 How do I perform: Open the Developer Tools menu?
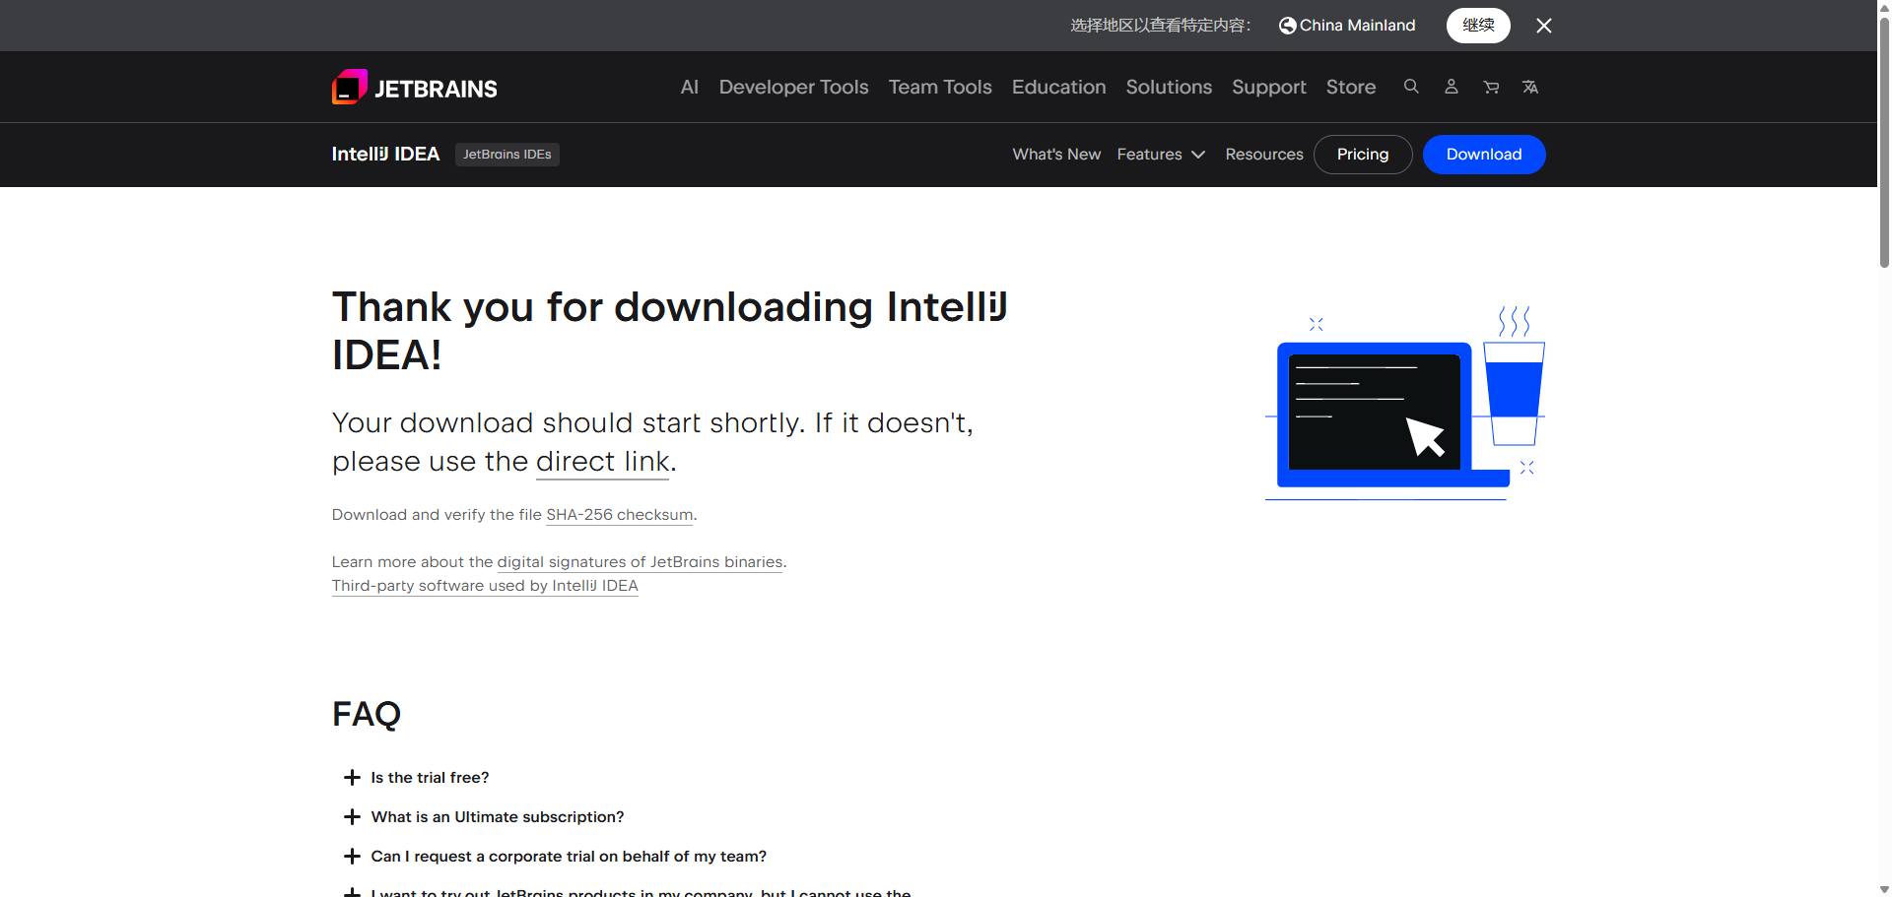(x=794, y=87)
